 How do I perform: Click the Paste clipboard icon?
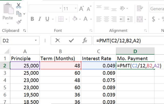(x=8, y=8)
